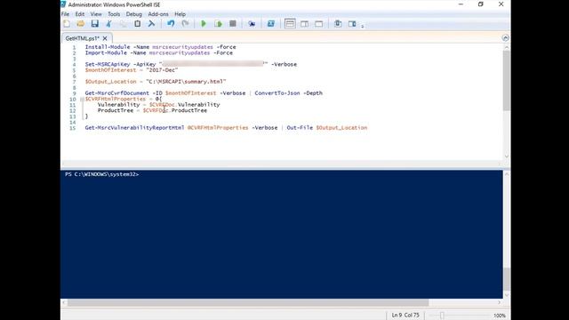Click the 100% zoom value

click(500, 316)
